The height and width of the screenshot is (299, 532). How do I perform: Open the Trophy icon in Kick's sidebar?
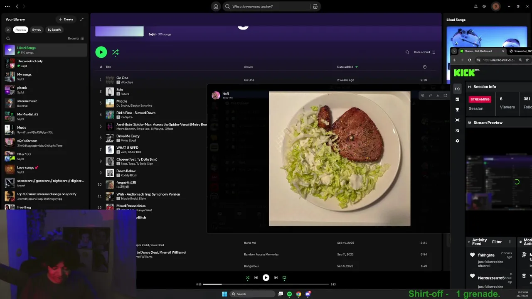[x=457, y=110]
